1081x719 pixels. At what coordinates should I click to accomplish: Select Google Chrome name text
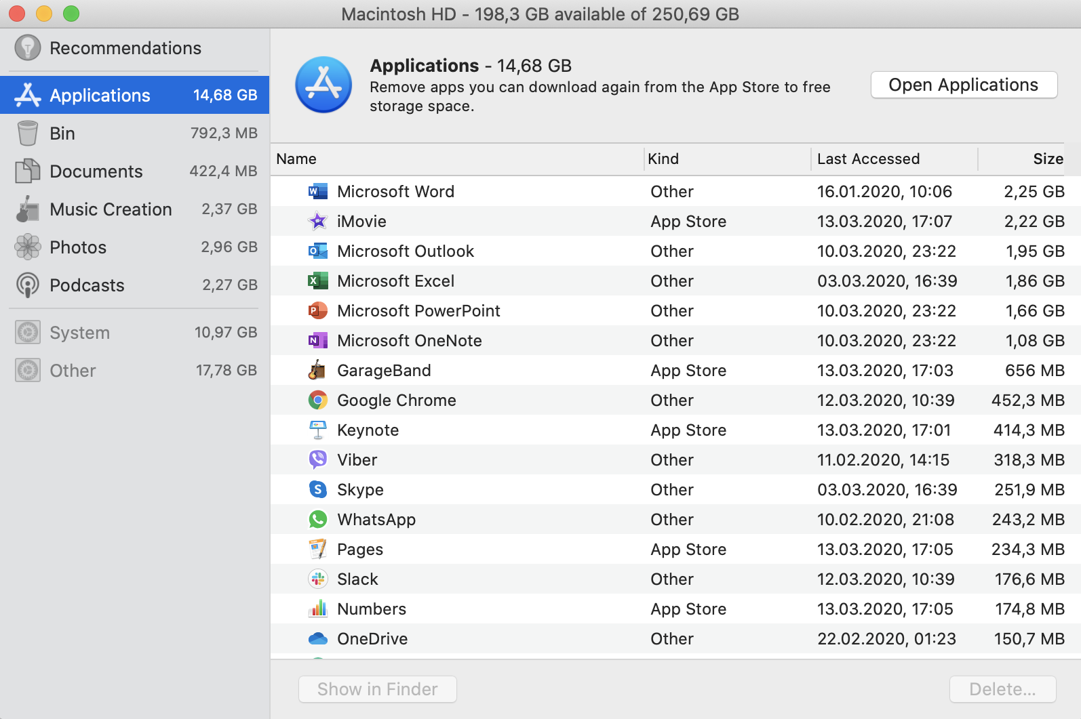[397, 400]
